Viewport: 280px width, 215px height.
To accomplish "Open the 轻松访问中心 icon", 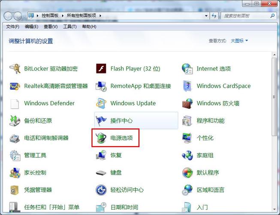I will [101, 190].
